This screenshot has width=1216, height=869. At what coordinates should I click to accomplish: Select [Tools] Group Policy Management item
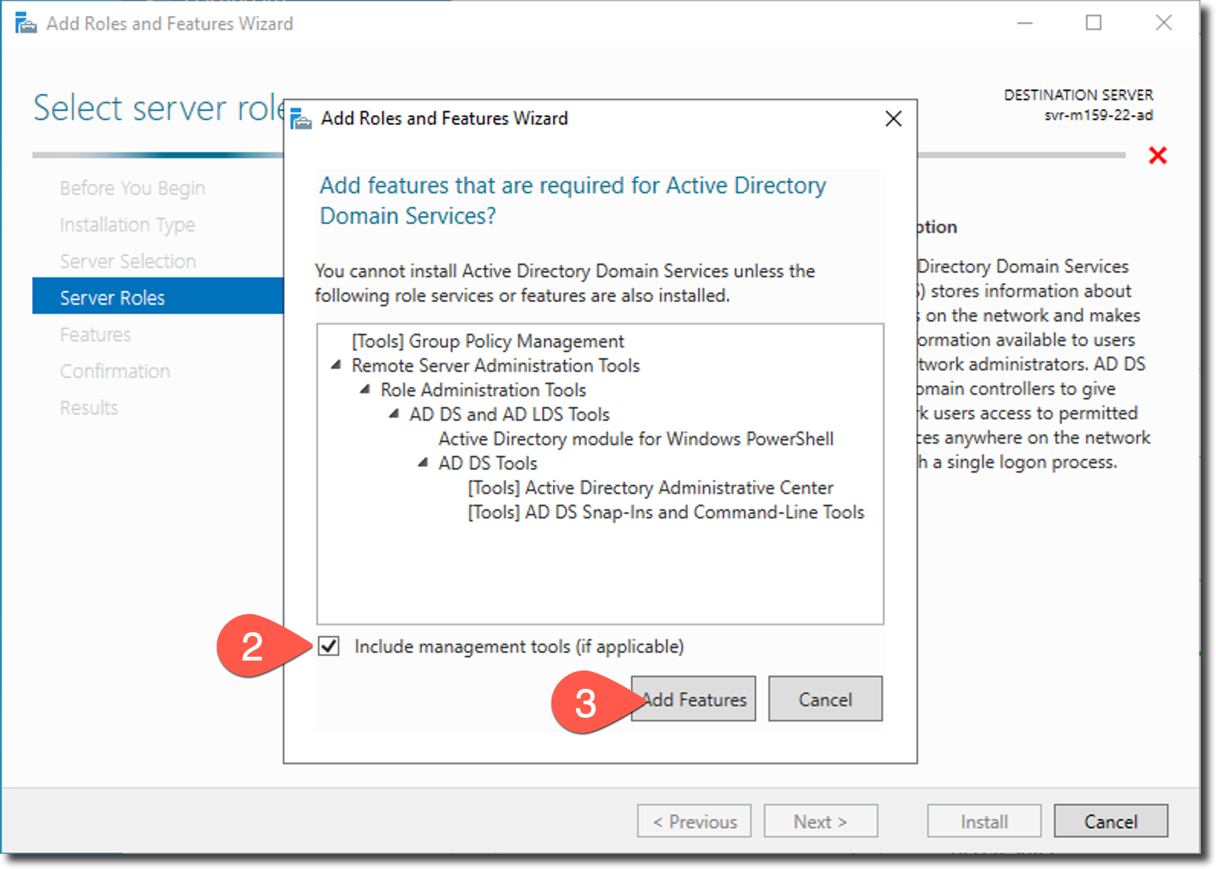point(488,341)
